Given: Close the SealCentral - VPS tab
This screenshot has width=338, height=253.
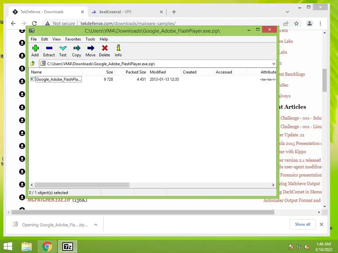Looking at the screenshot, I should [161, 12].
